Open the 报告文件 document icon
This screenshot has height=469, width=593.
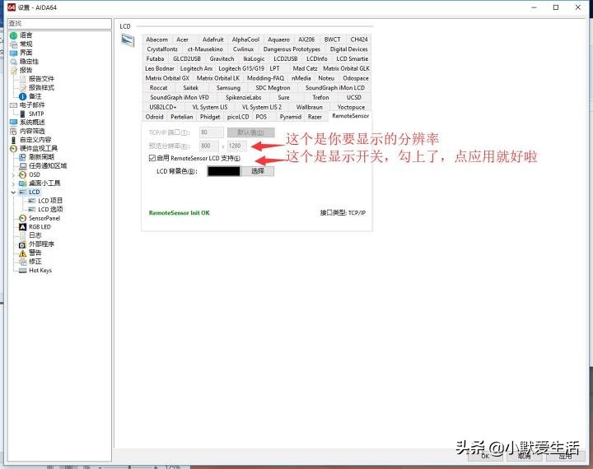click(23, 79)
